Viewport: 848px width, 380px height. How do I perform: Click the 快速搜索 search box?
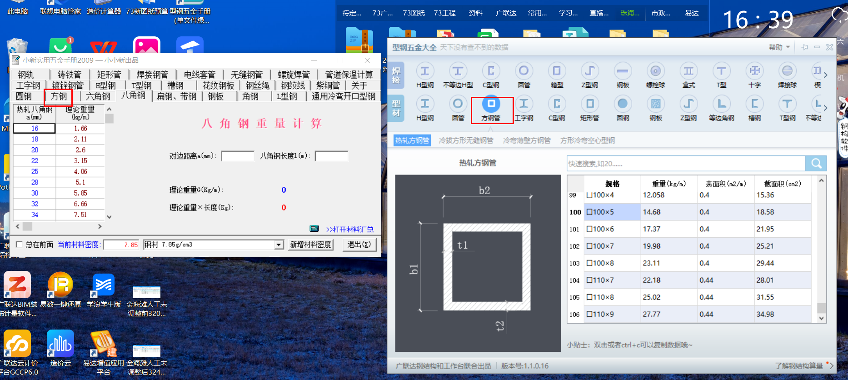686,164
